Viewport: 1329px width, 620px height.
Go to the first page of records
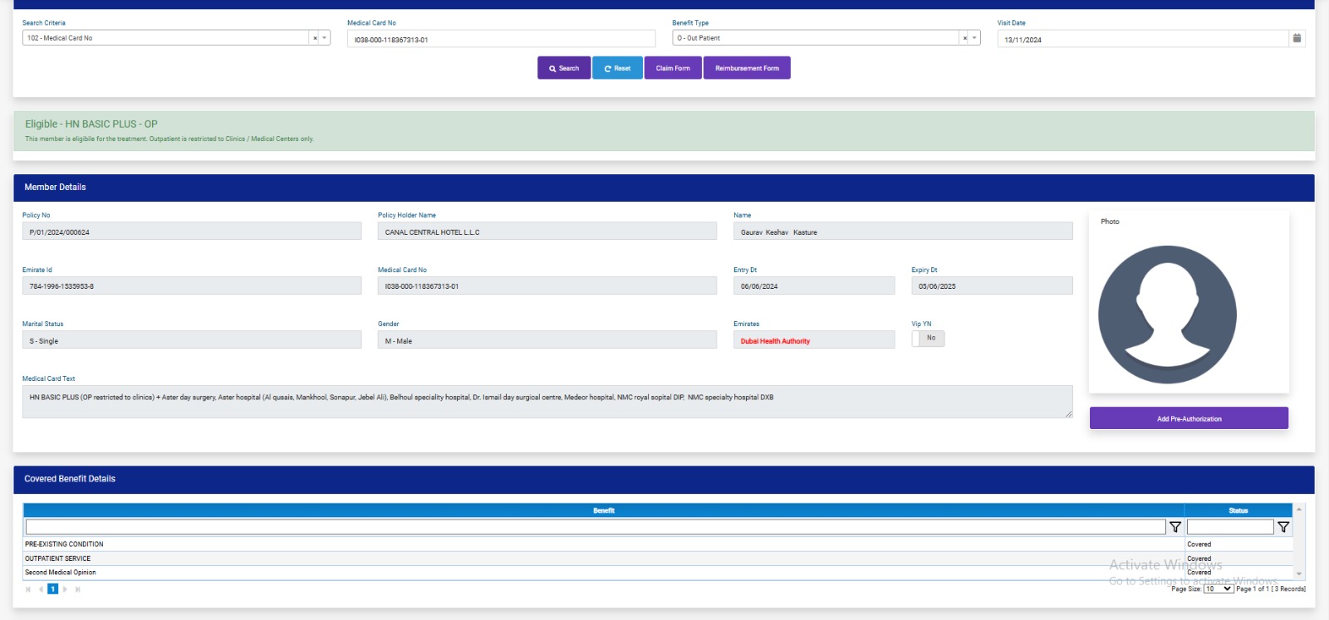(28, 589)
